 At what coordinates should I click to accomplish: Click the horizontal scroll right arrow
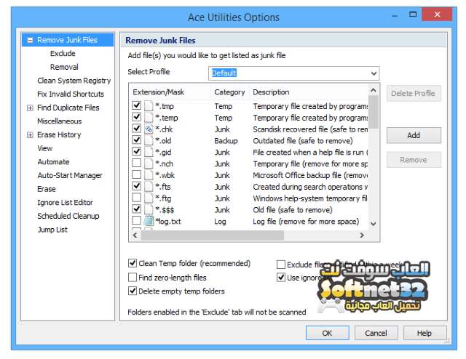click(x=362, y=235)
